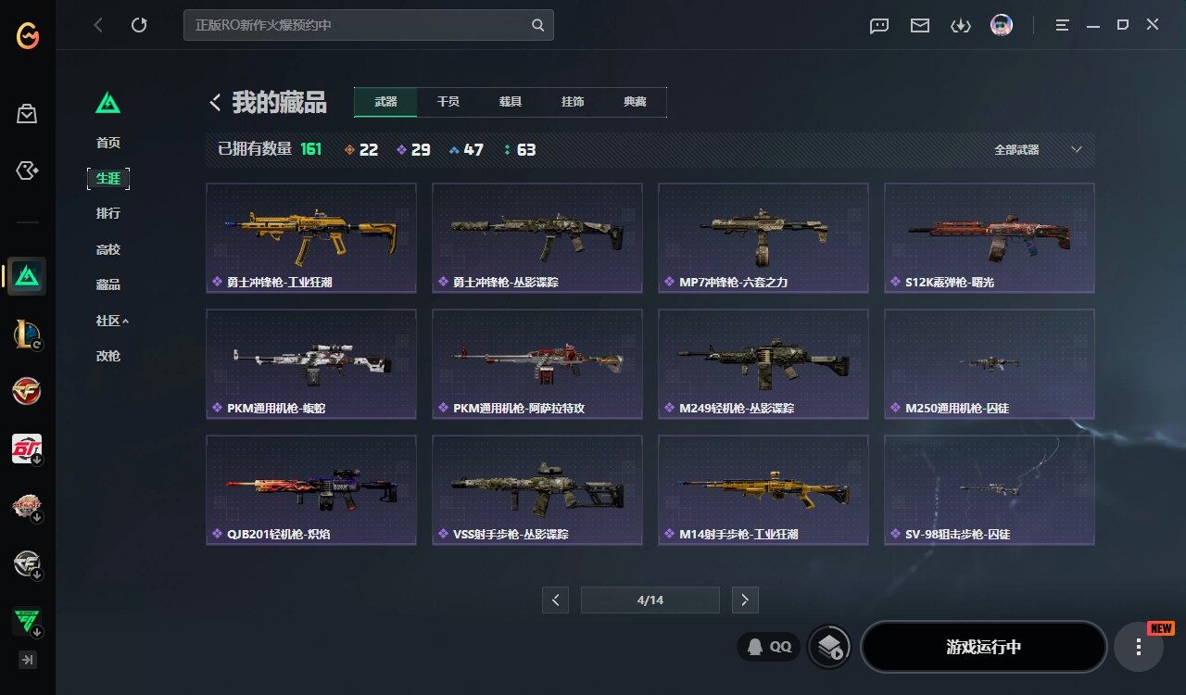Image resolution: width=1186 pixels, height=695 pixels.
Task: Click the refresh icon in the top bar
Action: coord(139,25)
